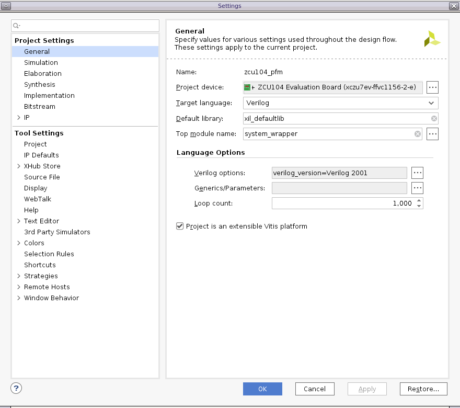Click the Restore... button
The height and width of the screenshot is (408, 460).
[423, 389]
